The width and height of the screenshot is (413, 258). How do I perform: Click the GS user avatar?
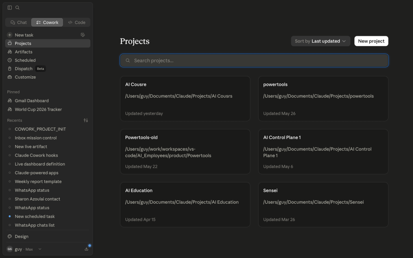tap(9, 249)
